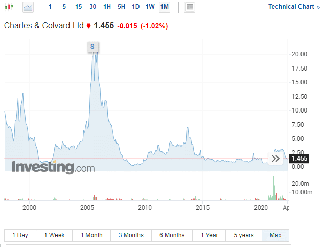Click the 20.00 y-axis price label

pos(299,54)
